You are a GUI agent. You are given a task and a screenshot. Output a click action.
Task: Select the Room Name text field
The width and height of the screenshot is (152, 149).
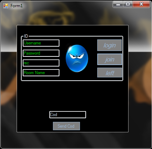(x=41, y=73)
